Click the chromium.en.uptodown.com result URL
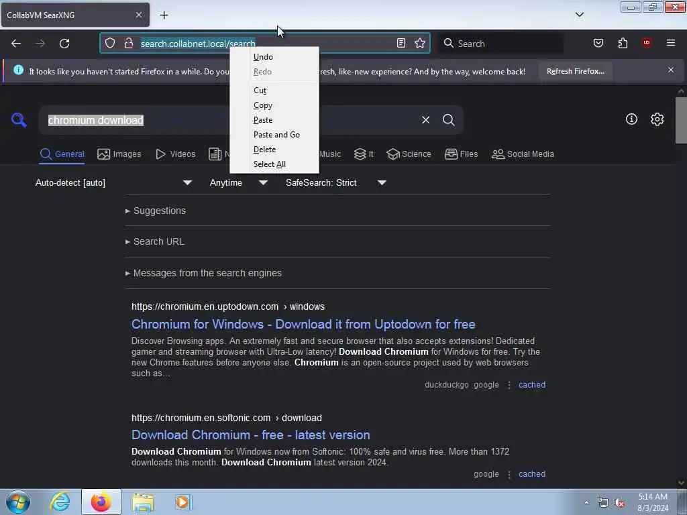This screenshot has height=515, width=687. (x=228, y=306)
